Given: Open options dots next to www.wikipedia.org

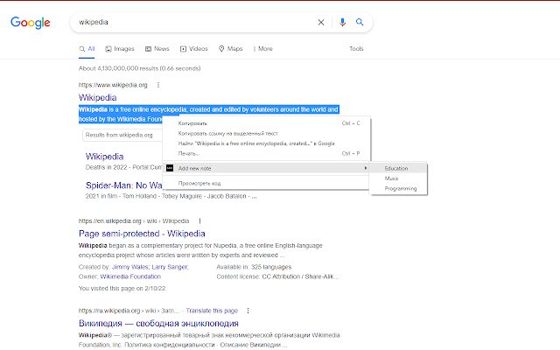Looking at the screenshot, I should point(158,85).
